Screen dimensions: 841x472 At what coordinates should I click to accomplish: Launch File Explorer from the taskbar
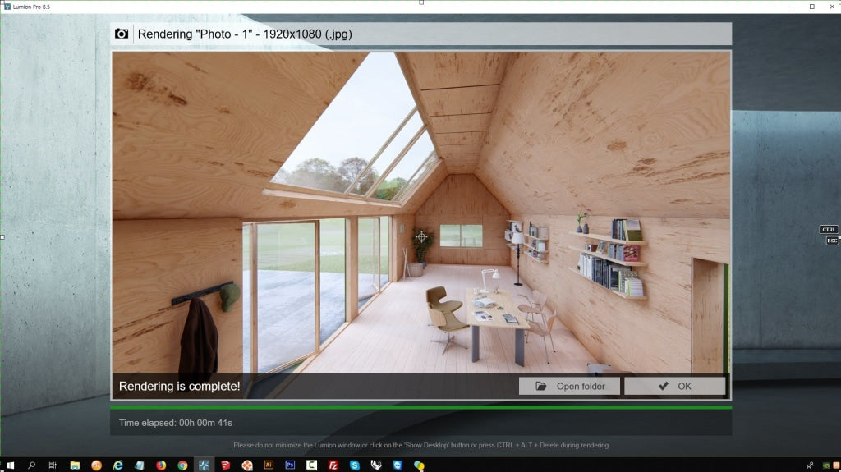pos(75,465)
